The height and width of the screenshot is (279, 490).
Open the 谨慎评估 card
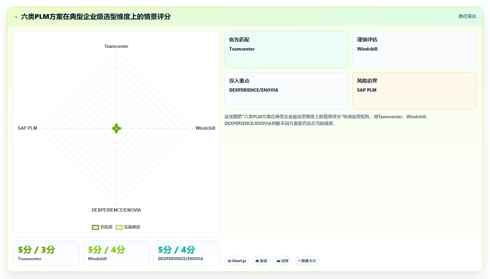[414, 50]
